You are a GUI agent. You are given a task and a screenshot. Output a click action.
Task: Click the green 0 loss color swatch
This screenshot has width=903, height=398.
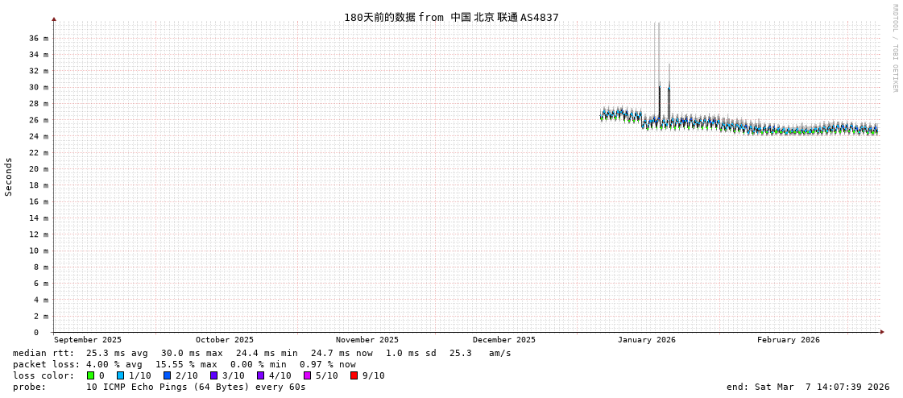point(90,375)
